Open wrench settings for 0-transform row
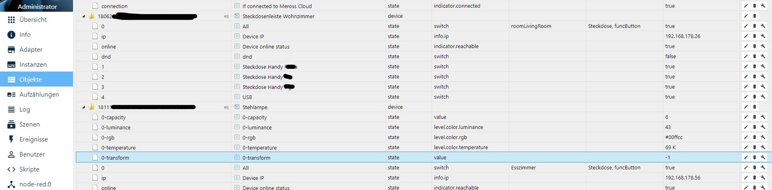 pos(763,158)
